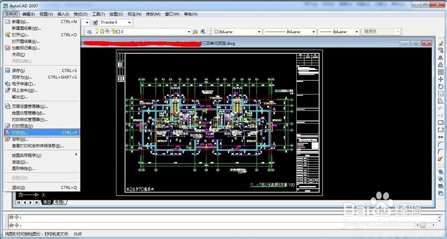Viewport: 447px width, 239px height.
Task: Click the jump-to-first layout tab arrow
Action: [19, 202]
